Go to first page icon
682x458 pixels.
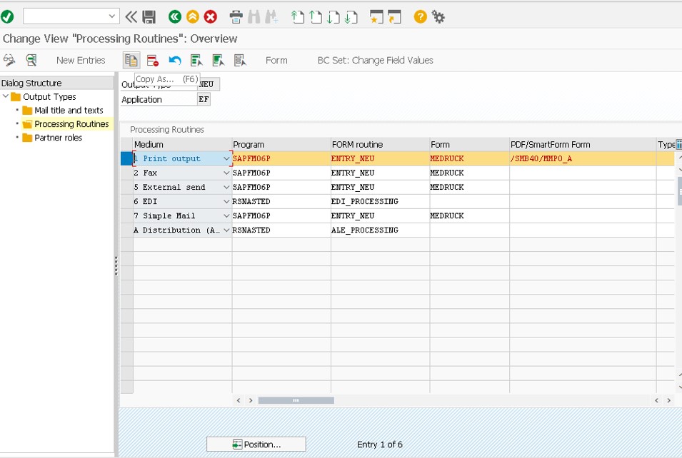pos(298,17)
